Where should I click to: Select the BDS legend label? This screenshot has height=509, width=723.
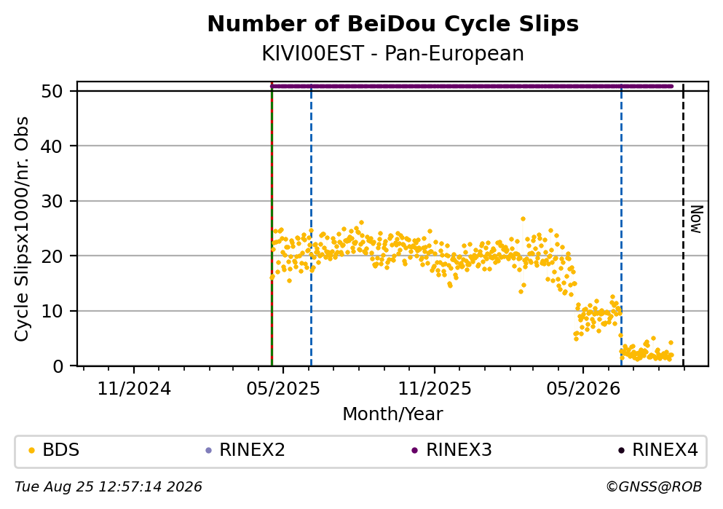point(61,450)
